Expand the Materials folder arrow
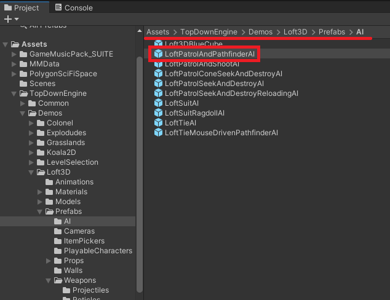The width and height of the screenshot is (390, 300). pyautogui.click(x=40, y=192)
